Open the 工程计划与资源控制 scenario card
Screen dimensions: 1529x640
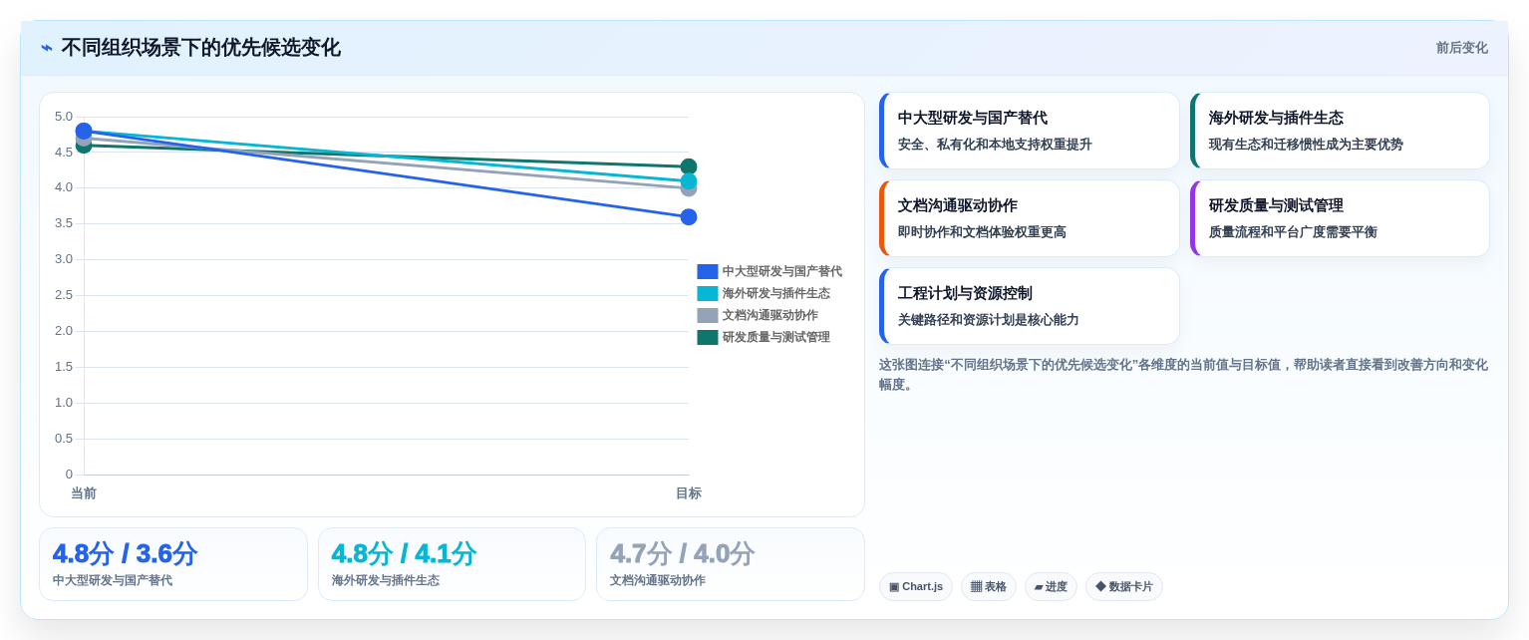pos(1030,306)
